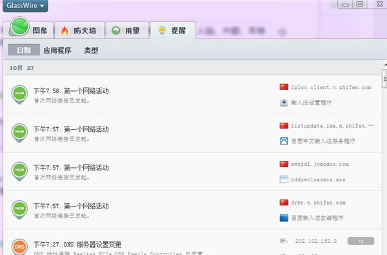
Task: Click the 百度中文输入法服务程序 paw icon
Action: pyautogui.click(x=284, y=141)
